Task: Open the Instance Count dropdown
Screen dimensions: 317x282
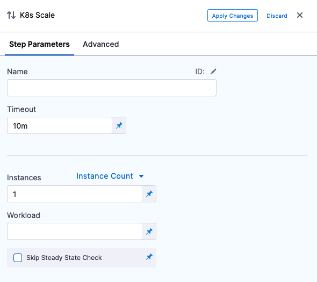Action: [110, 176]
